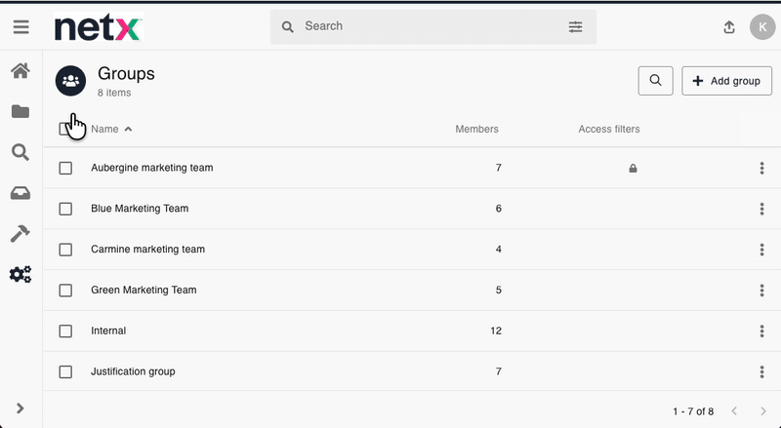Open the sidebar Search magnifier icon
Screen dimensions: 781x428
tap(21, 152)
